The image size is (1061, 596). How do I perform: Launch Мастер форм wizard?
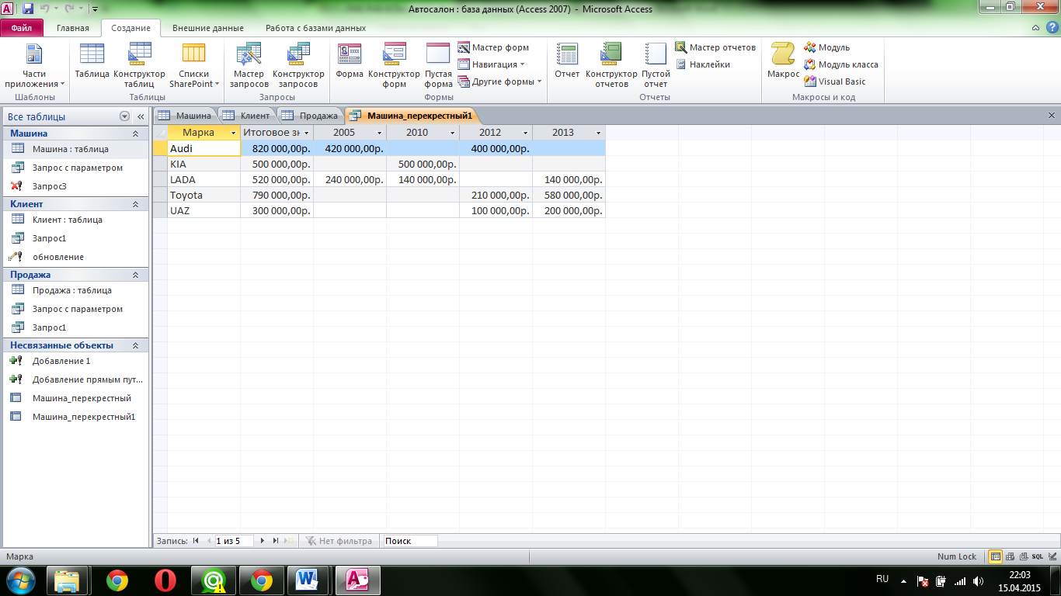(494, 47)
